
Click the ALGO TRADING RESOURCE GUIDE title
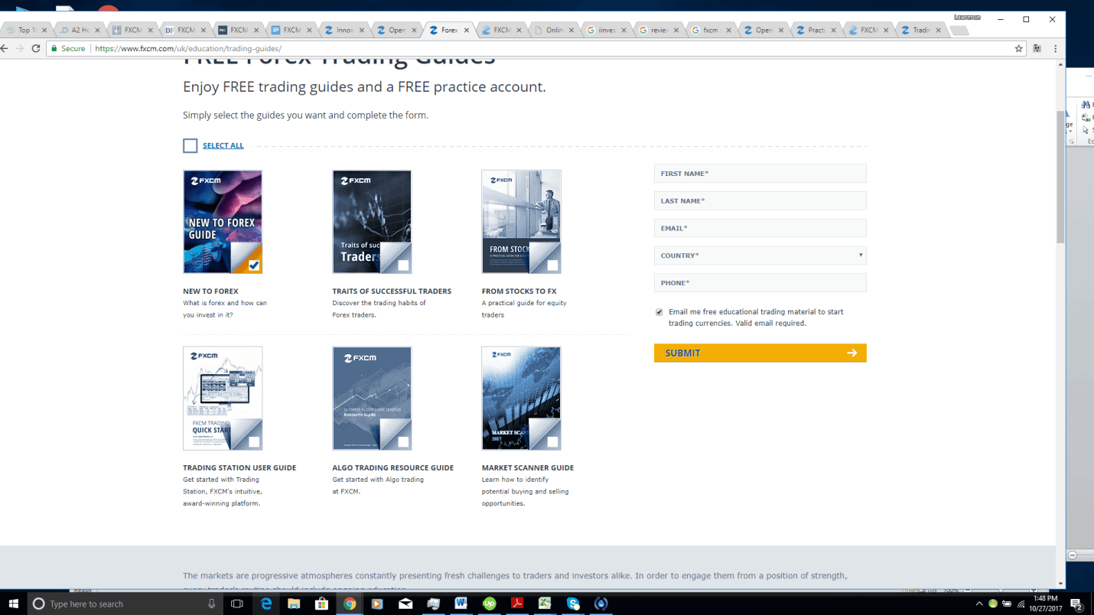(x=393, y=468)
